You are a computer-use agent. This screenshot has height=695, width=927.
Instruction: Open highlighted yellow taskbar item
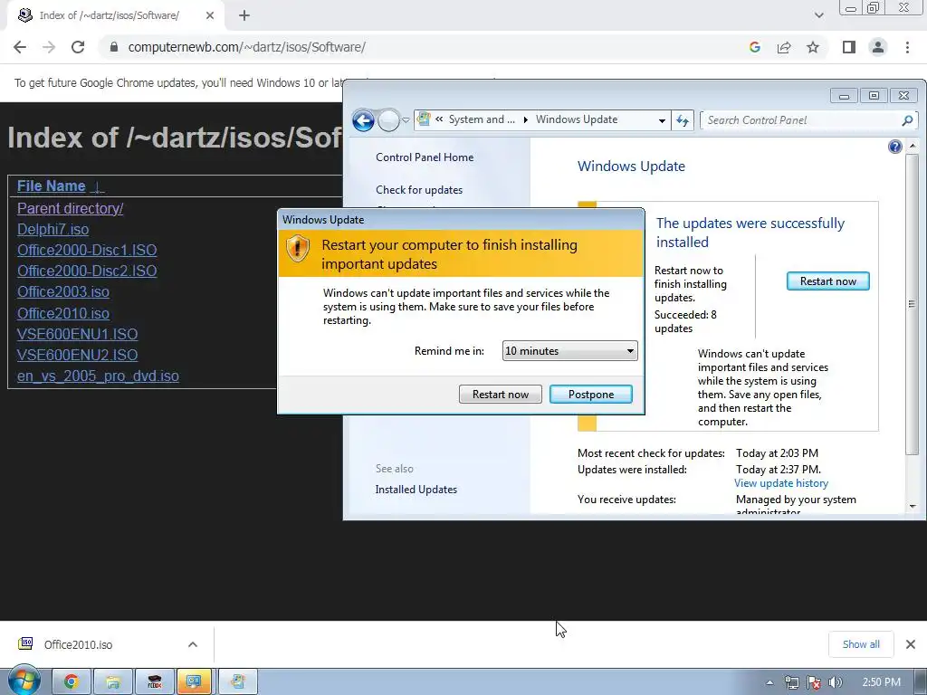(x=195, y=681)
